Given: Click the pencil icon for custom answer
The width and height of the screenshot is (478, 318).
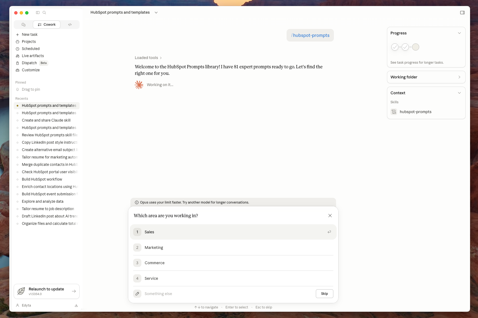Looking at the screenshot, I should coord(137,294).
